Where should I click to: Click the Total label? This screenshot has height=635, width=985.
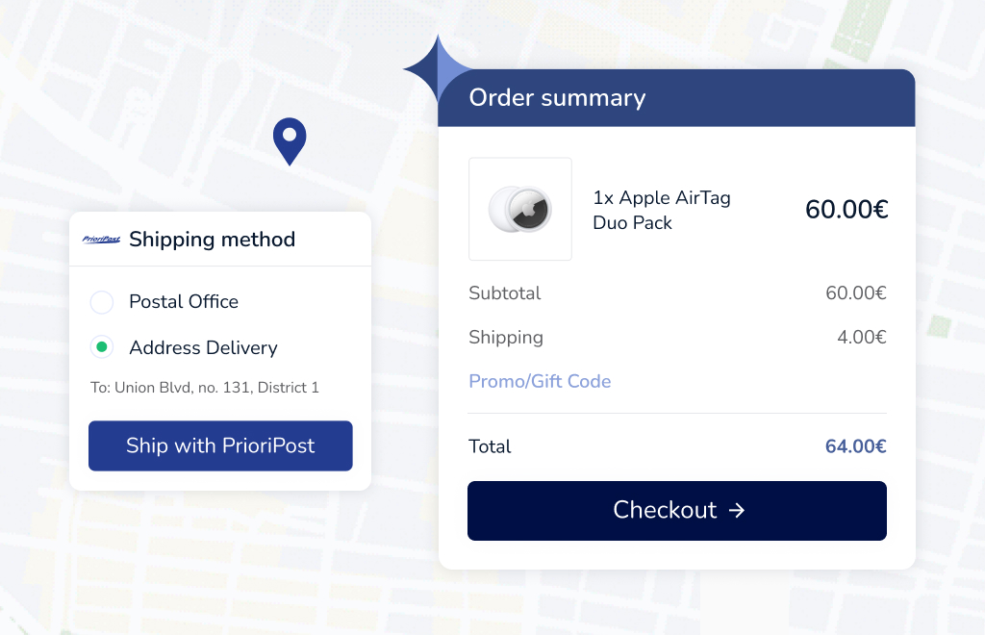(x=490, y=446)
